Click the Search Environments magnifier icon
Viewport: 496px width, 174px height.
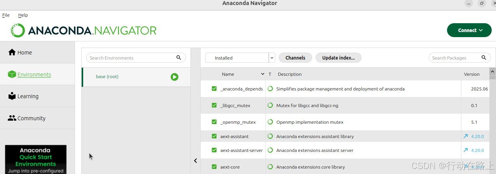[179, 58]
